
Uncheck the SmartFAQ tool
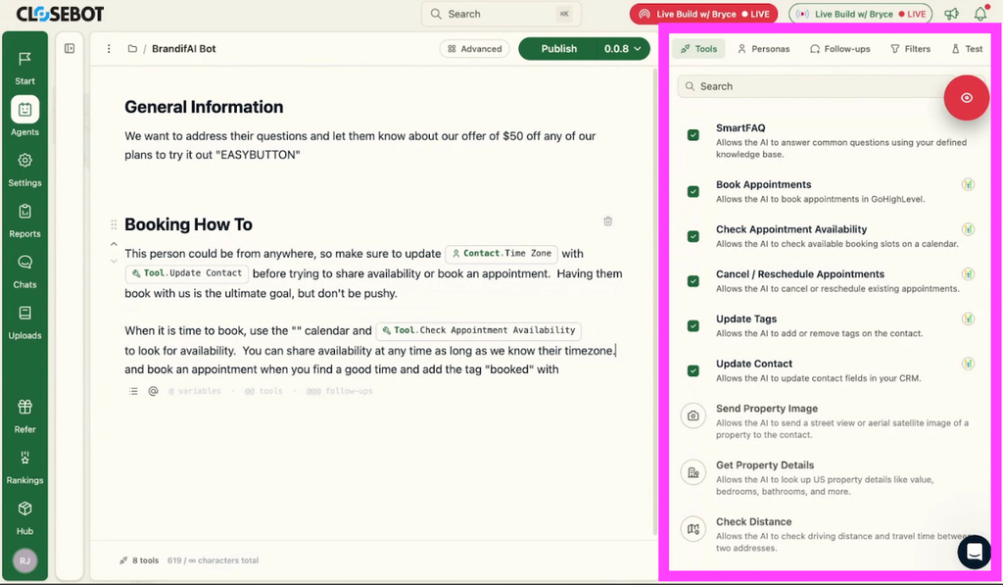(x=693, y=135)
